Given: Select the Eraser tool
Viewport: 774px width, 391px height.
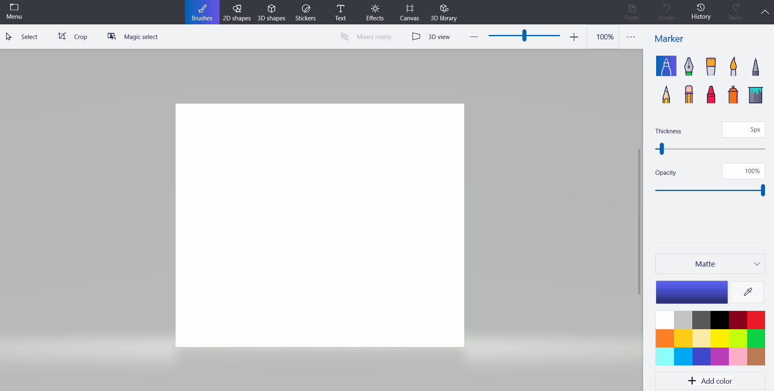Looking at the screenshot, I should click(x=688, y=95).
